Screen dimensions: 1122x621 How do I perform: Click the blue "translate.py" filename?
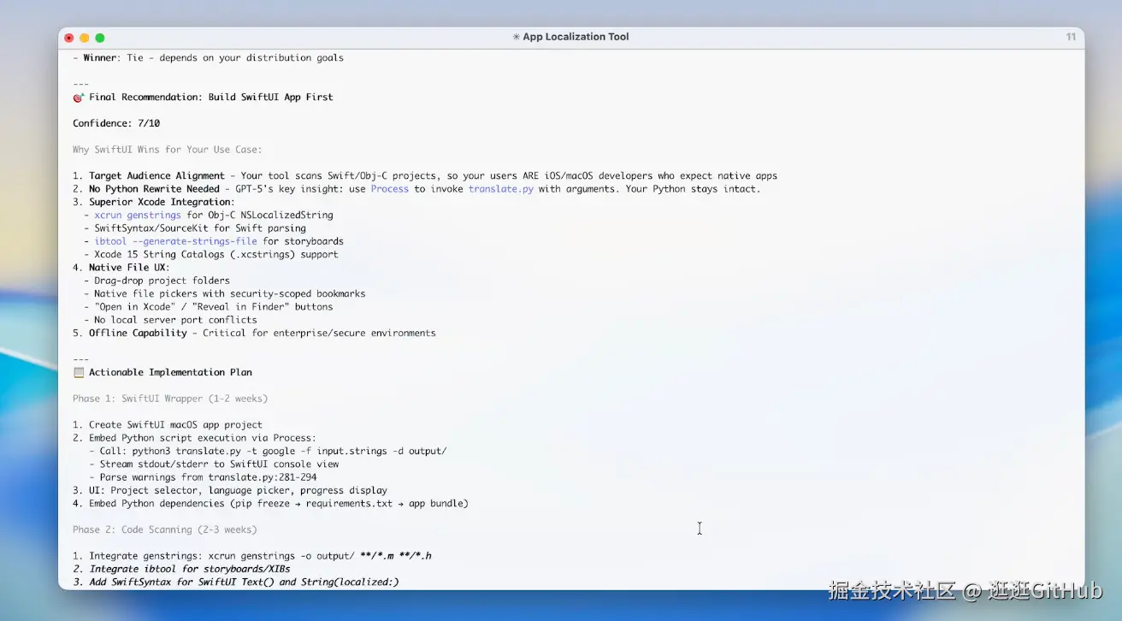click(501, 189)
